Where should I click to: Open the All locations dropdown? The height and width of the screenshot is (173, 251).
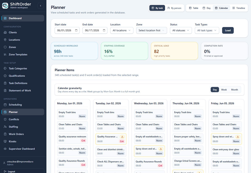[x=122, y=30]
